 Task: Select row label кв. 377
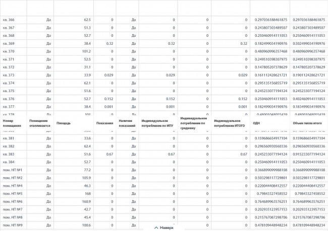tap(9, 107)
